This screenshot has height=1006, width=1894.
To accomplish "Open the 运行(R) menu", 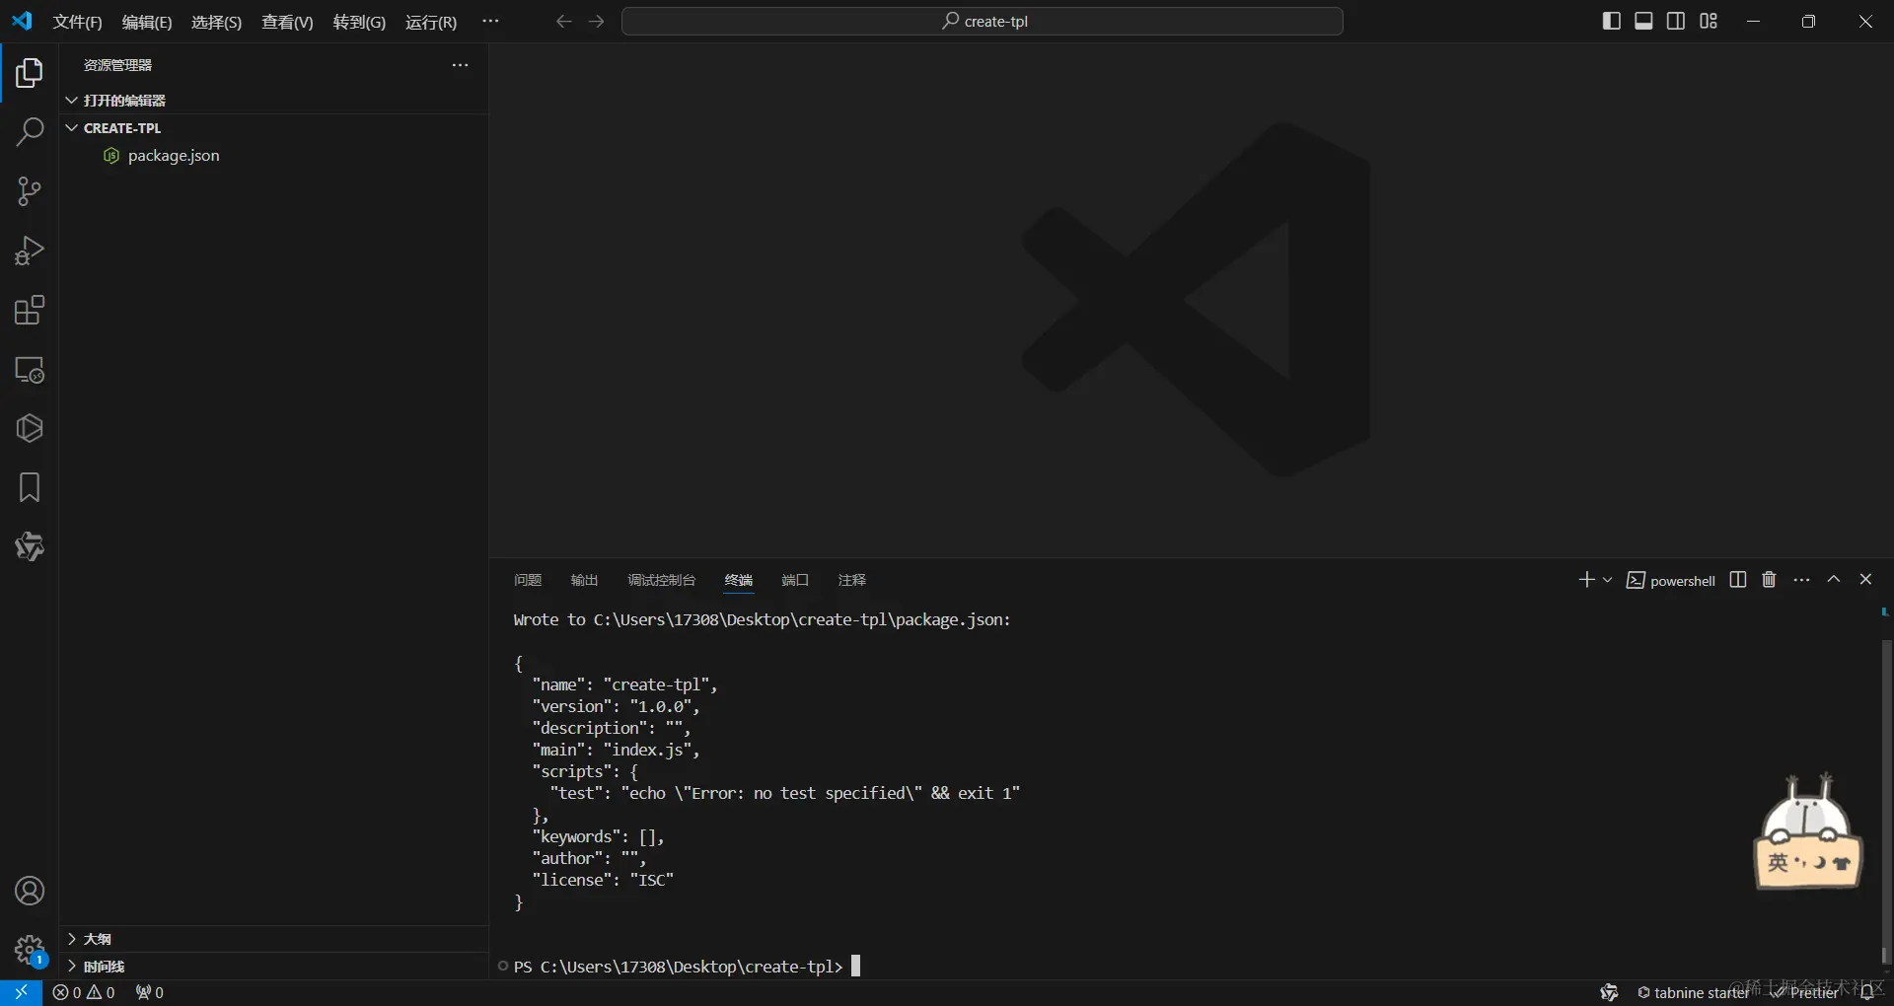I will [x=431, y=22].
